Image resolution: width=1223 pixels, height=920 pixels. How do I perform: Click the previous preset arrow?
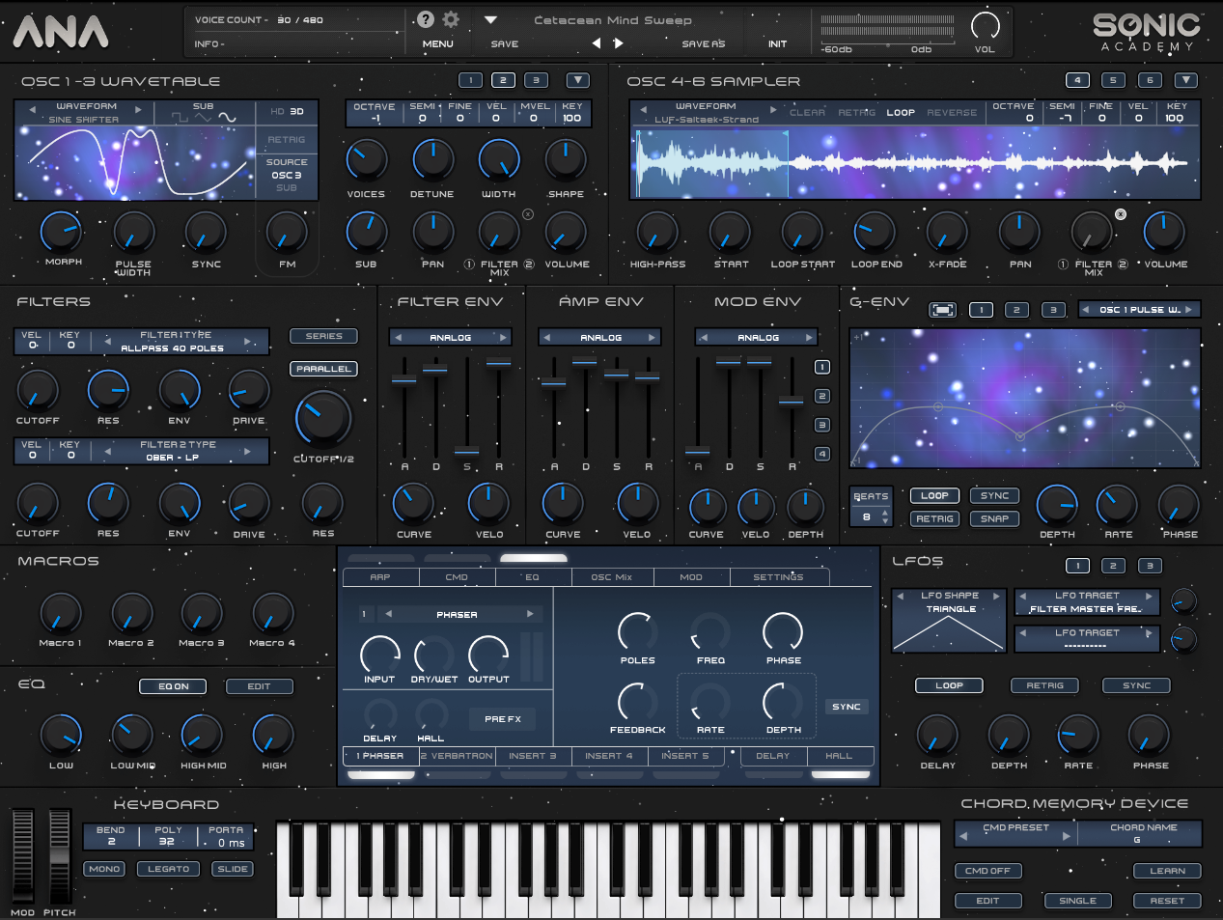pos(597,42)
